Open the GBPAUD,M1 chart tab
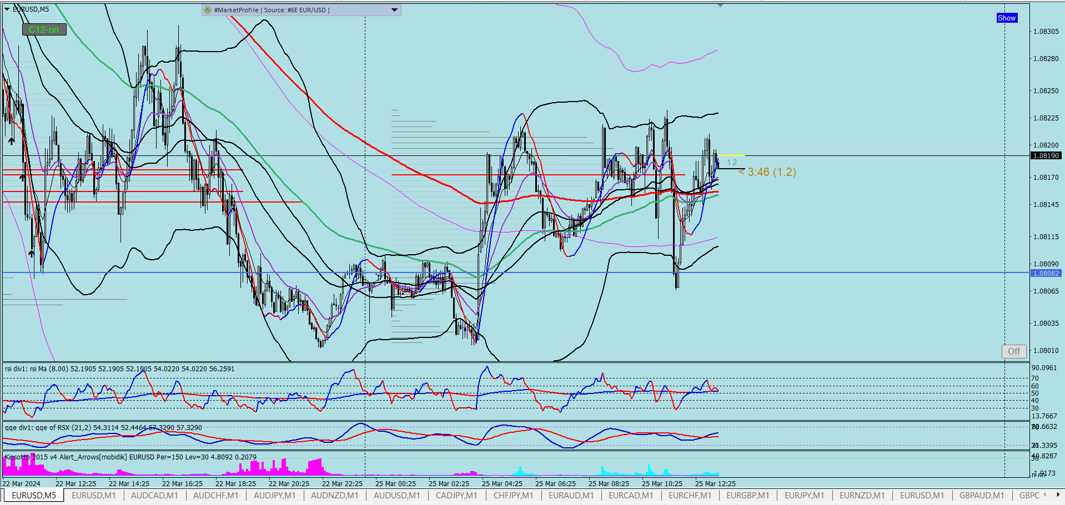 pyautogui.click(x=981, y=495)
